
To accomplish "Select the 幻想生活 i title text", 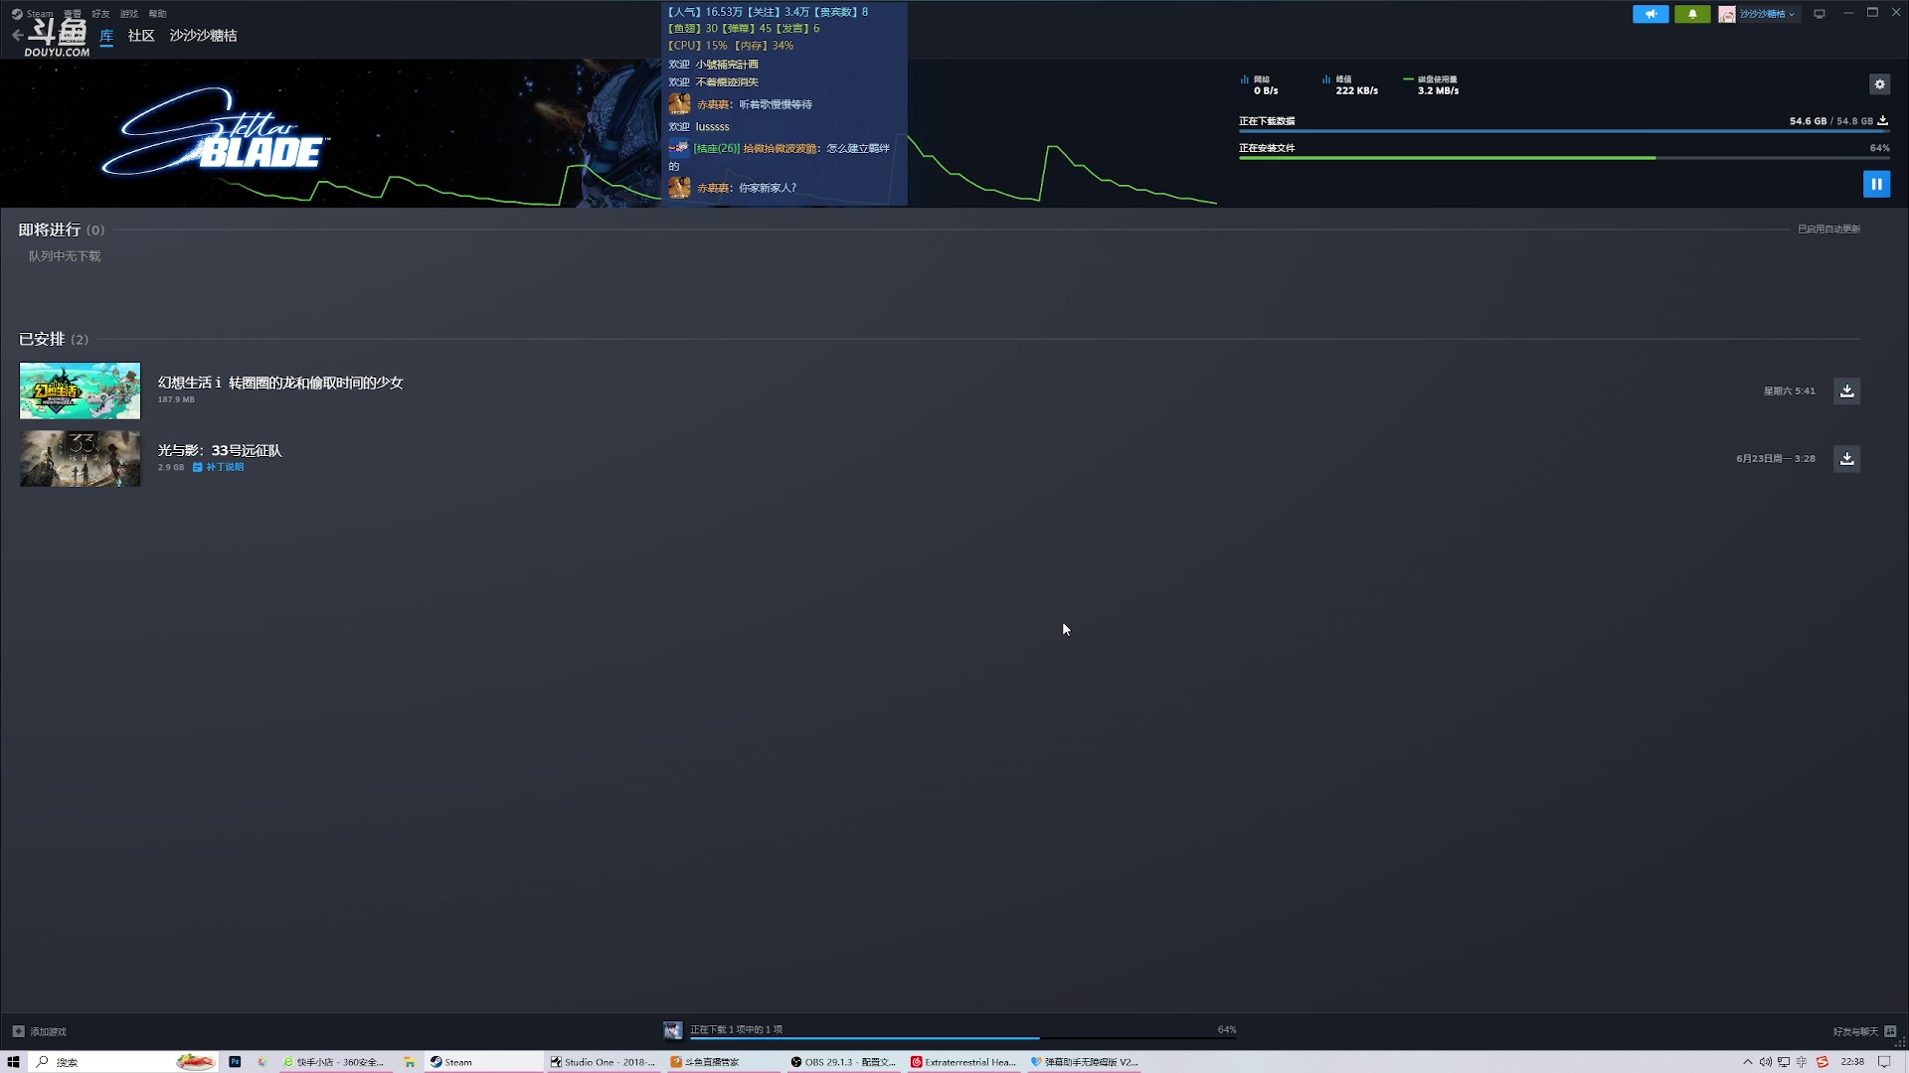I will (280, 383).
